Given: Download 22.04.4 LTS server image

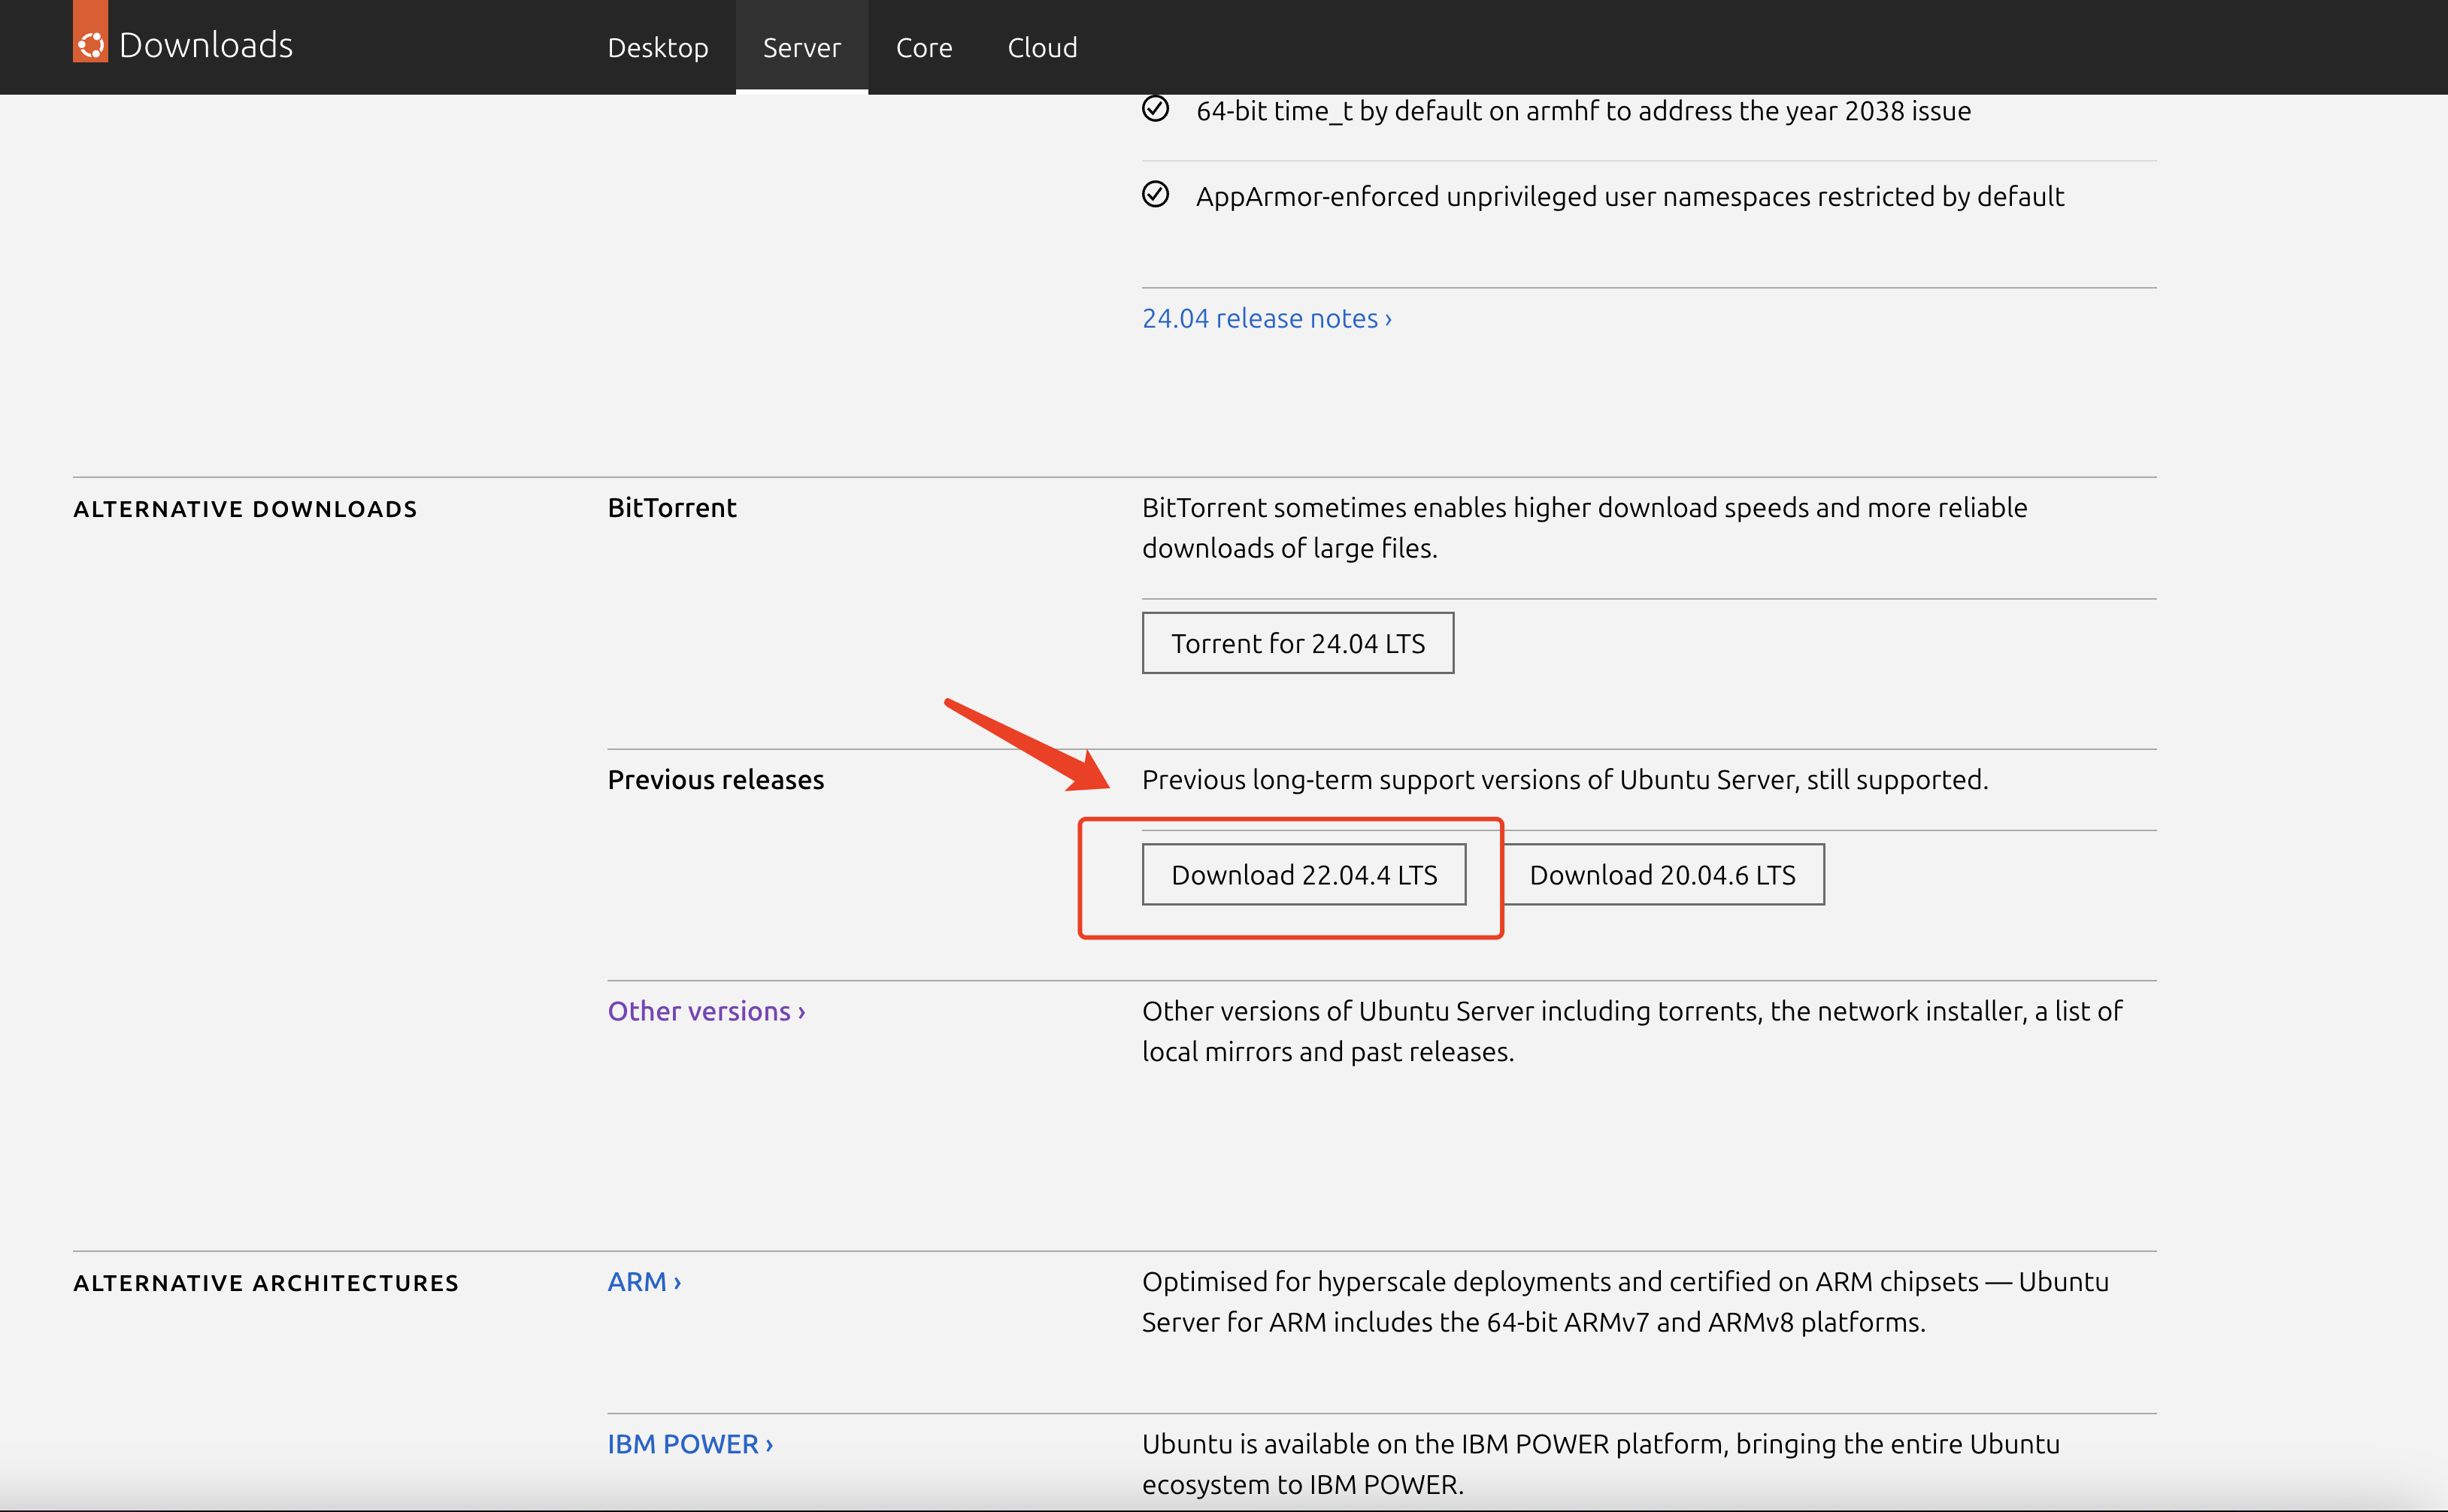Looking at the screenshot, I should tap(1304, 875).
